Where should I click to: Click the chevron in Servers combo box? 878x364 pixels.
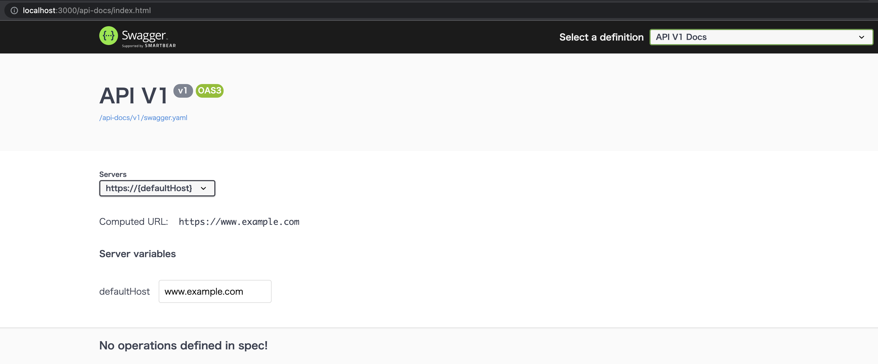(x=203, y=189)
